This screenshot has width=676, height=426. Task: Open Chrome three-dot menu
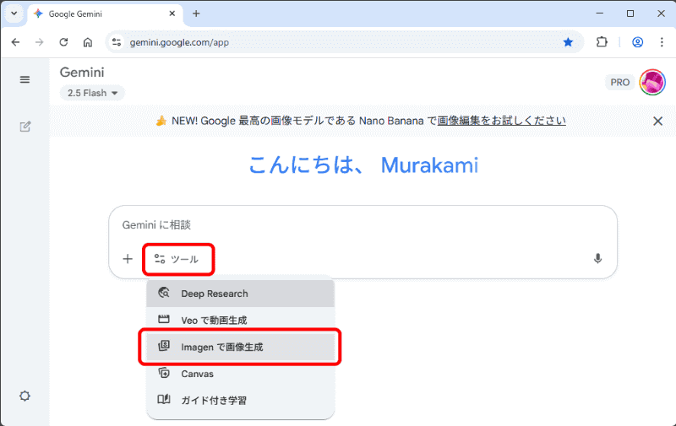coord(662,42)
